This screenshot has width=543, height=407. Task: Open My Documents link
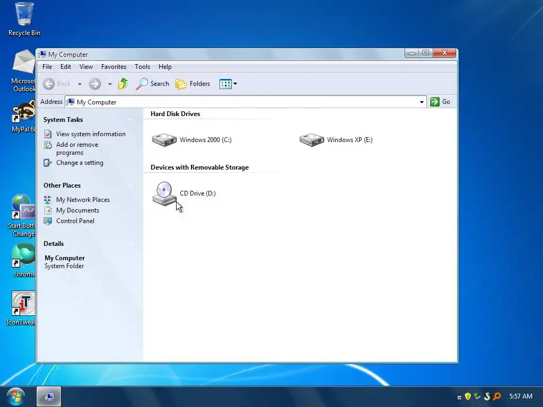[77, 210]
